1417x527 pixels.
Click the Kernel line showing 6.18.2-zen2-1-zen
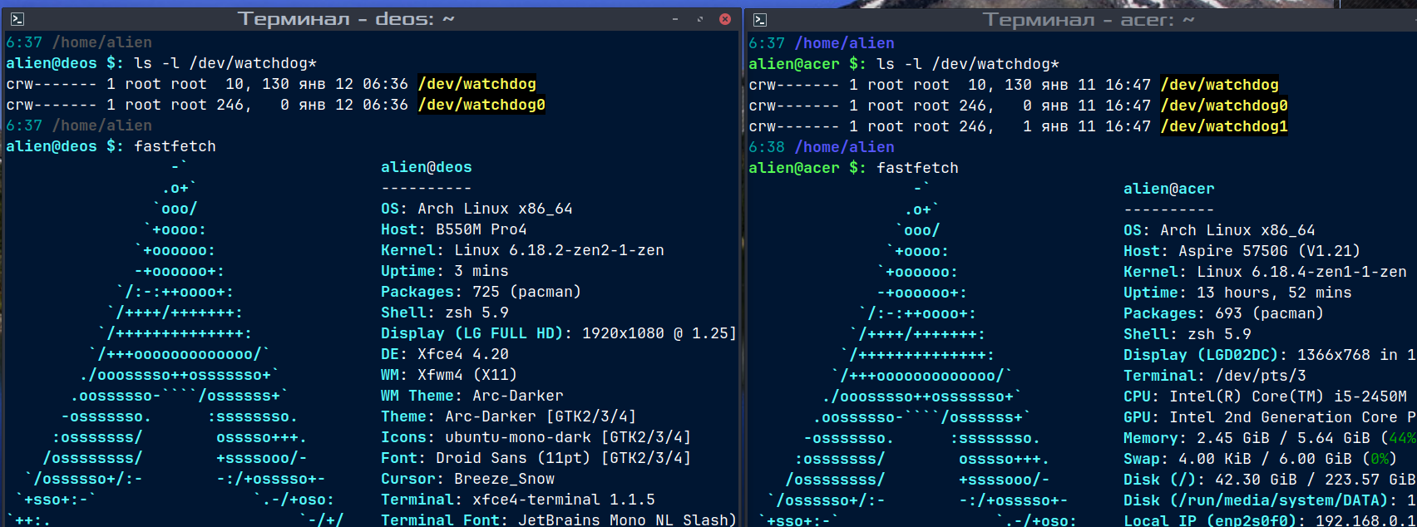pyautogui.click(x=522, y=250)
